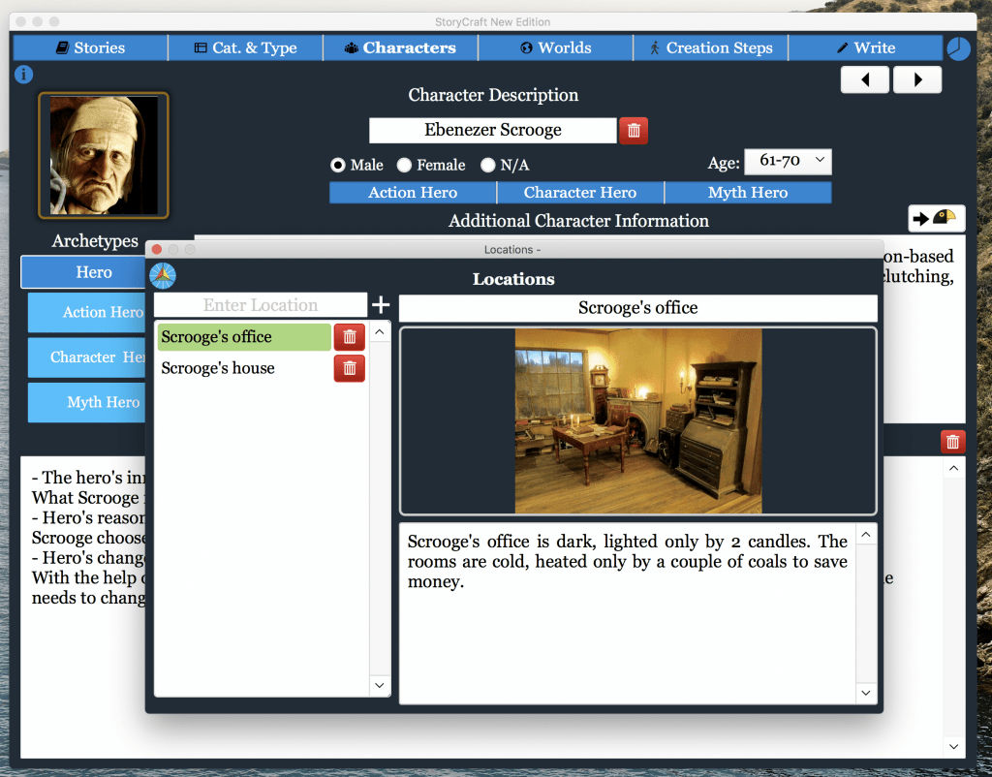Viewport: 992px width, 777px height.
Task: Select the Female radio button
Action: 404,165
